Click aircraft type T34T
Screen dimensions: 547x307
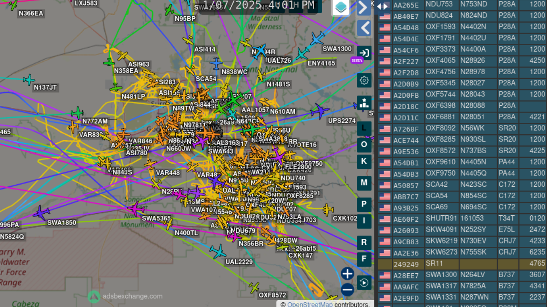click(507, 218)
